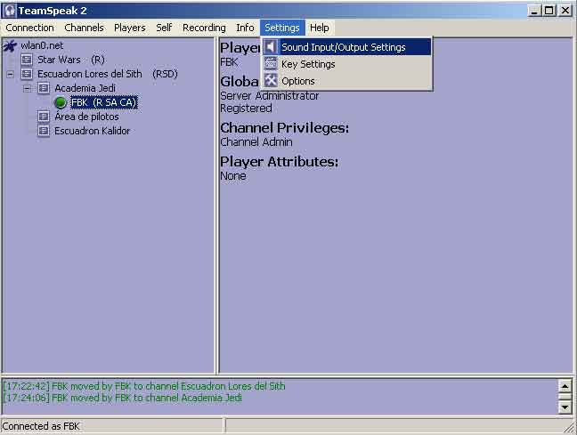Select the Escuadron Kalidor channel

92,131
